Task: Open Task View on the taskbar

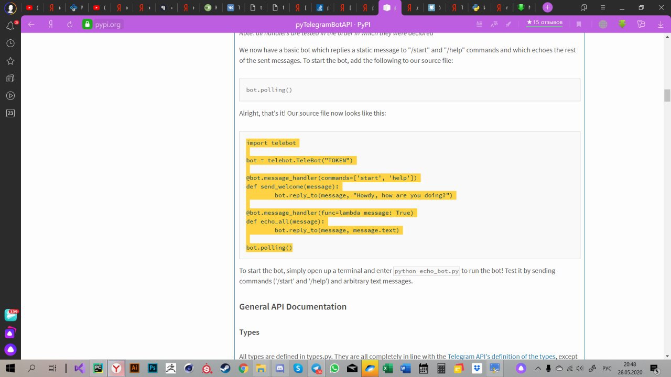Action: coord(51,368)
